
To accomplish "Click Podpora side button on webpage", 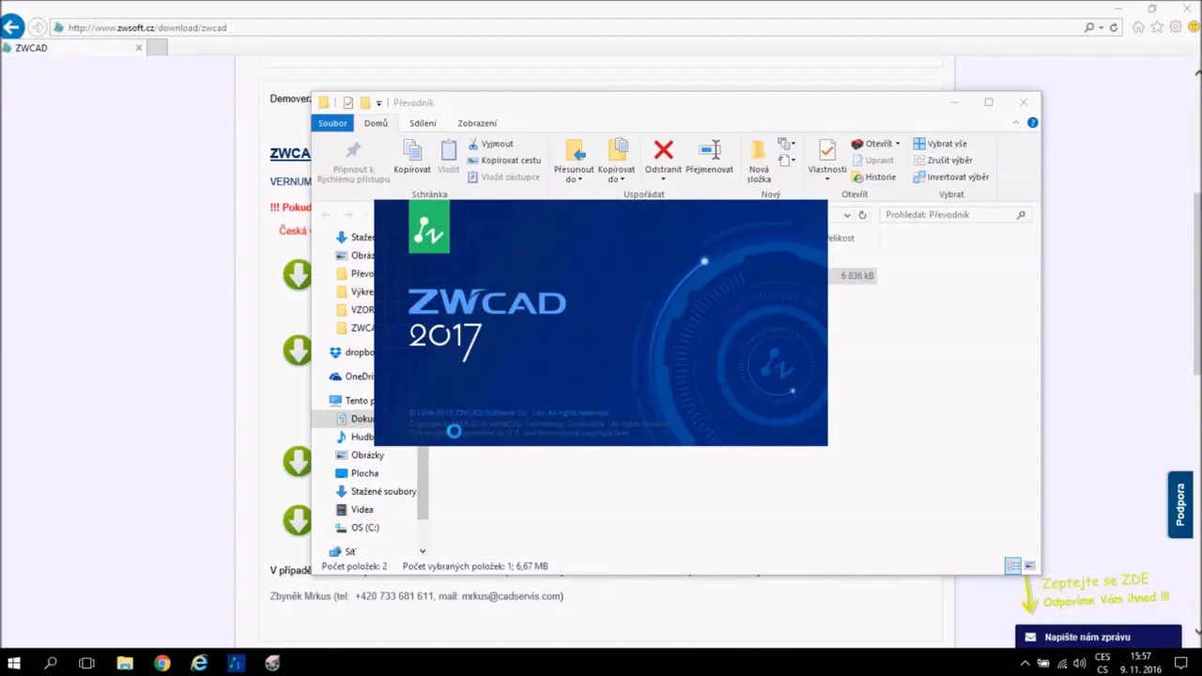I will coord(1179,504).
